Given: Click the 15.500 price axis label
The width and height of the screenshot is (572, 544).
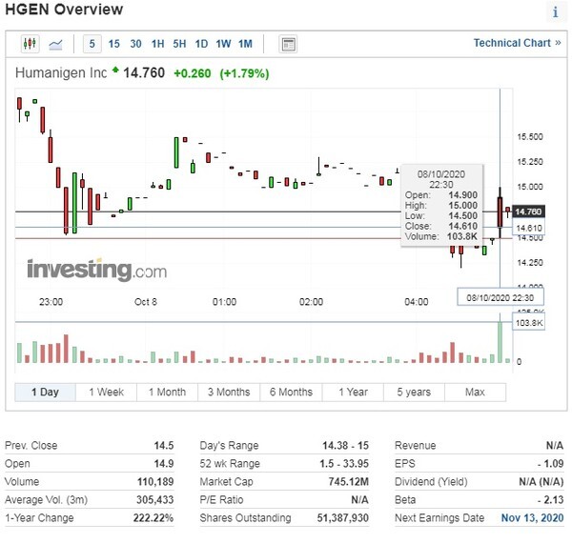Looking at the screenshot, I should click(x=530, y=137).
